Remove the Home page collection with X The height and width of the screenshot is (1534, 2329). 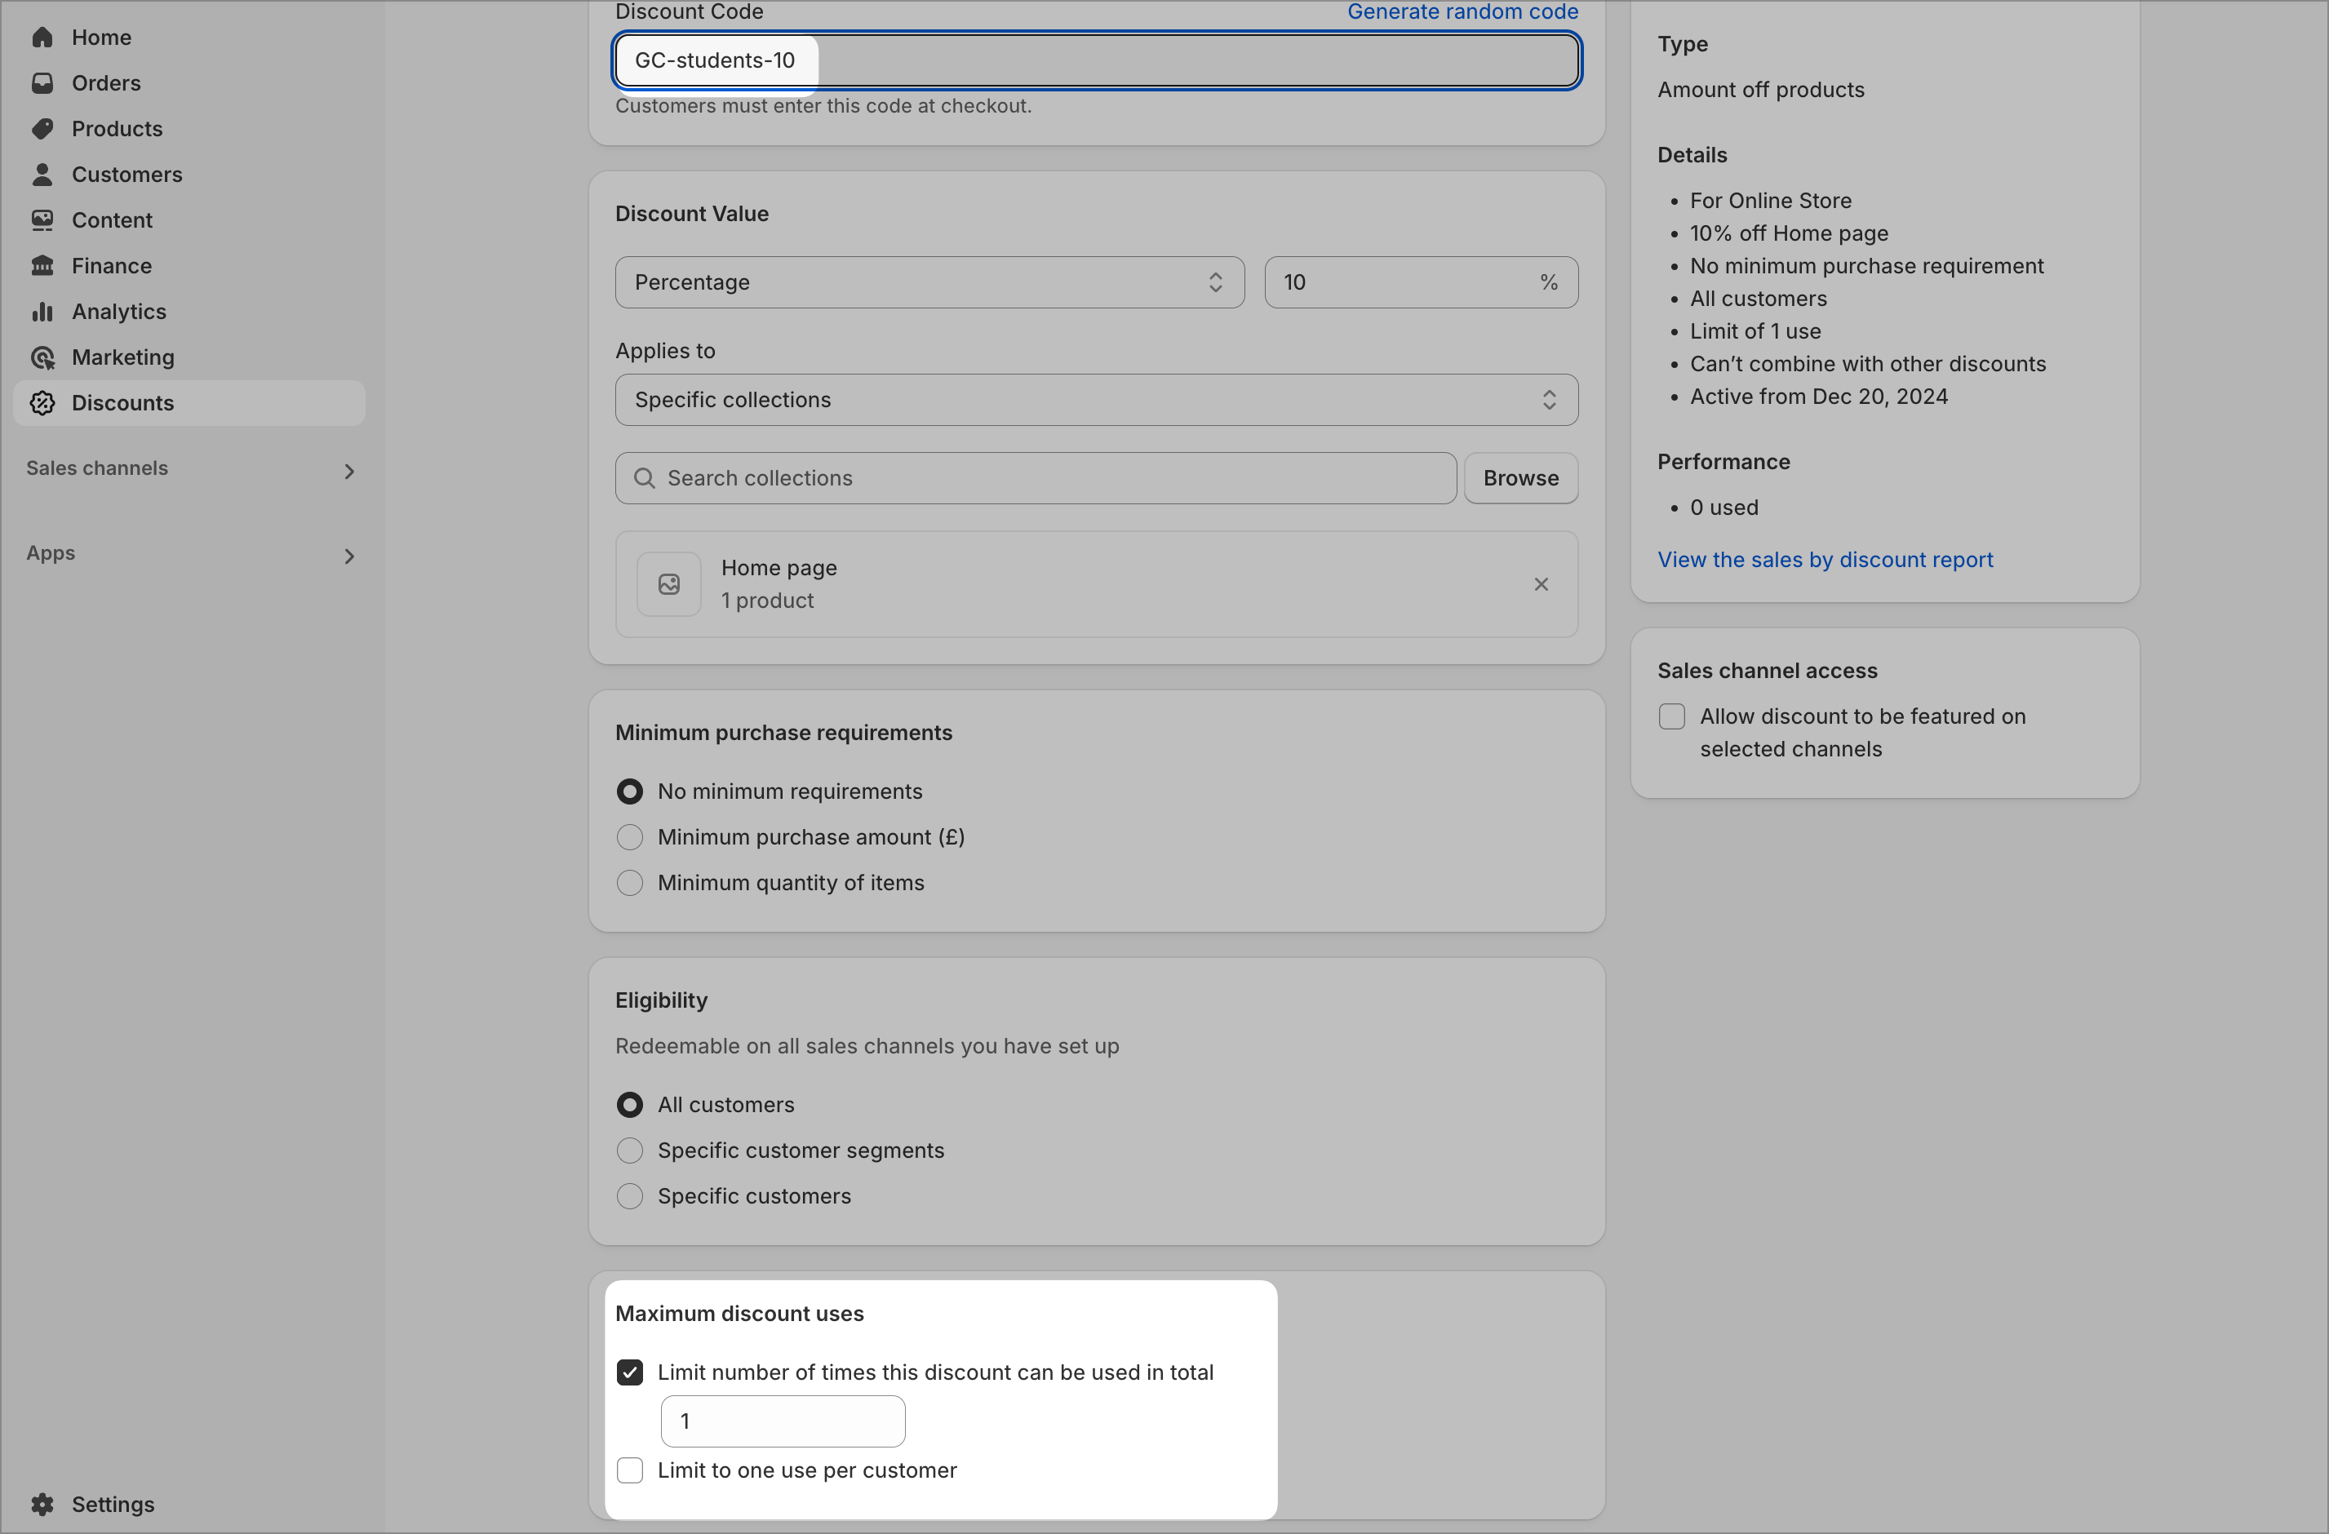tap(1540, 584)
